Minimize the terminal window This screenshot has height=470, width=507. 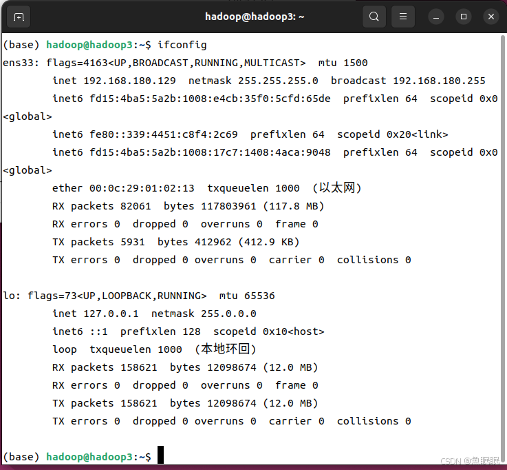436,17
